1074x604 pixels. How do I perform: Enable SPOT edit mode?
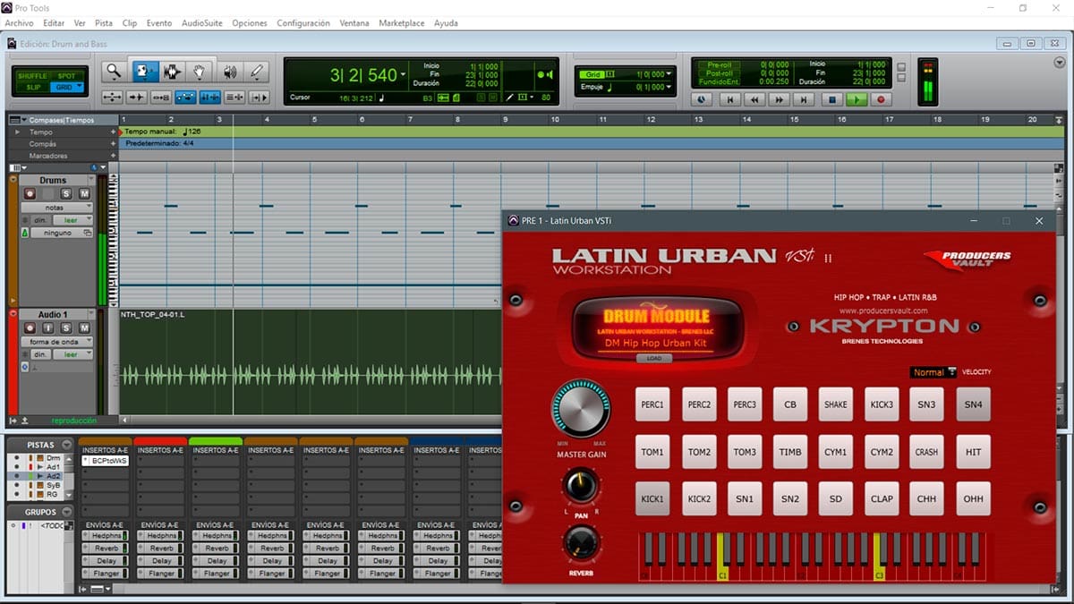point(67,76)
